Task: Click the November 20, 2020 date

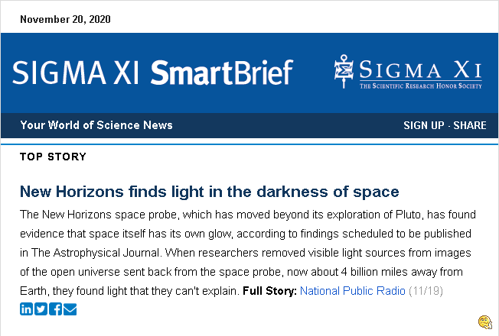Action: tap(65, 19)
